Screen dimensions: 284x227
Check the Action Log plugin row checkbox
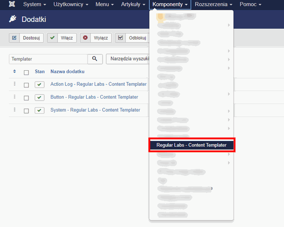pyautogui.click(x=26, y=85)
